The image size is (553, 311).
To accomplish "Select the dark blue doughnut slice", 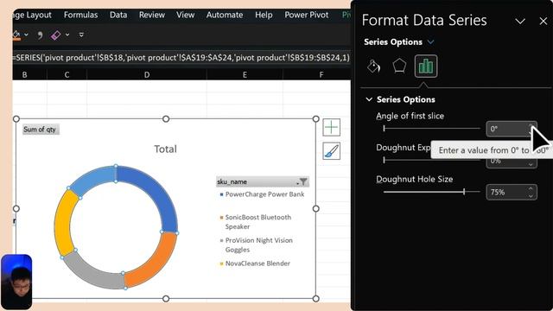I will click(159, 192).
